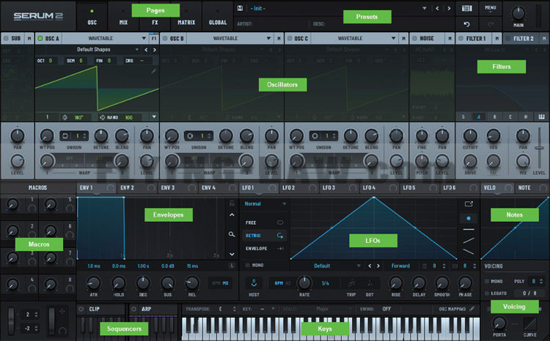Switch to the OSC page

92,16
